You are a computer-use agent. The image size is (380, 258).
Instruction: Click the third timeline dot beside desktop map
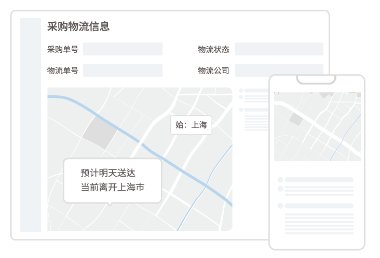(x=241, y=110)
